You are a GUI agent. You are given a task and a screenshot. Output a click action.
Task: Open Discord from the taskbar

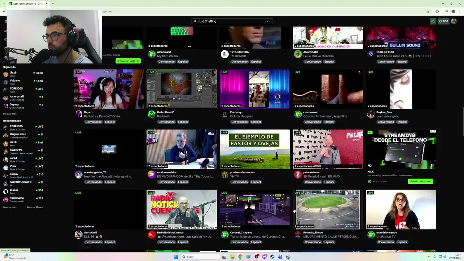264,257
